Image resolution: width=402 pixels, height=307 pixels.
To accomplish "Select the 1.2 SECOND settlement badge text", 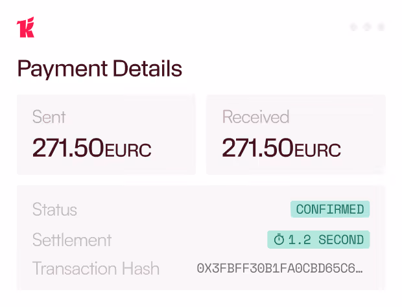I will click(x=326, y=240).
